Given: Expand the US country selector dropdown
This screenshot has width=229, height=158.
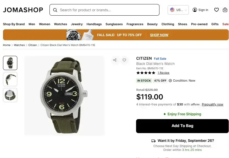Looking at the screenshot, I should pos(178,10).
